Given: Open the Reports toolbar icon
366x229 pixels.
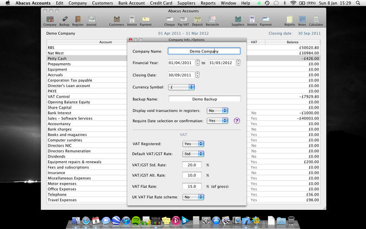Looking at the screenshot, I should [x=290, y=21].
